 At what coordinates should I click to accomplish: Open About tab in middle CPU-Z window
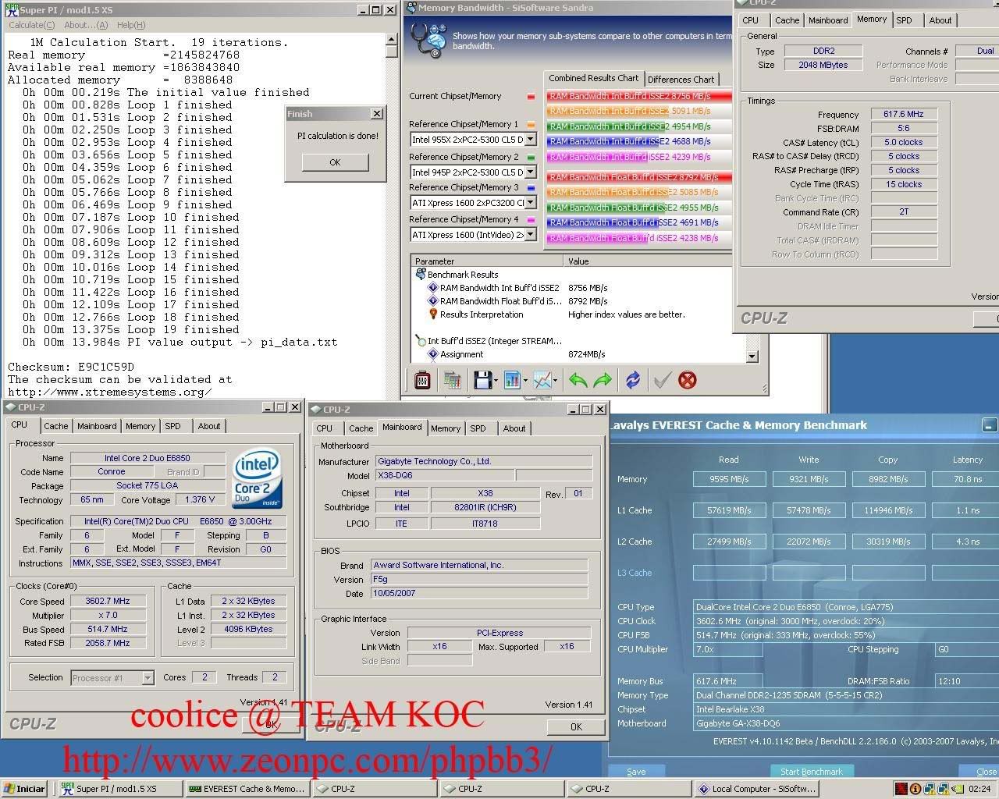[x=514, y=428]
